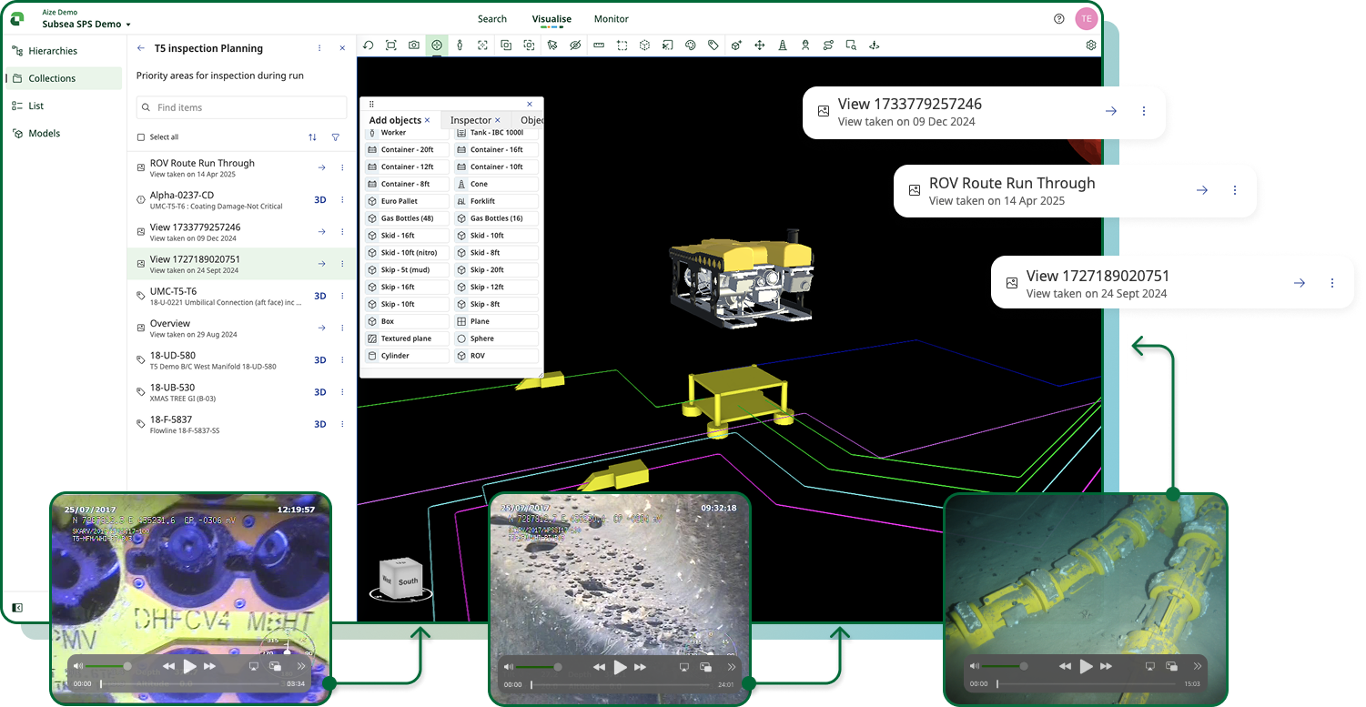The height and width of the screenshot is (707, 1366).
Task: Check the Select all checkbox
Action: [141, 137]
